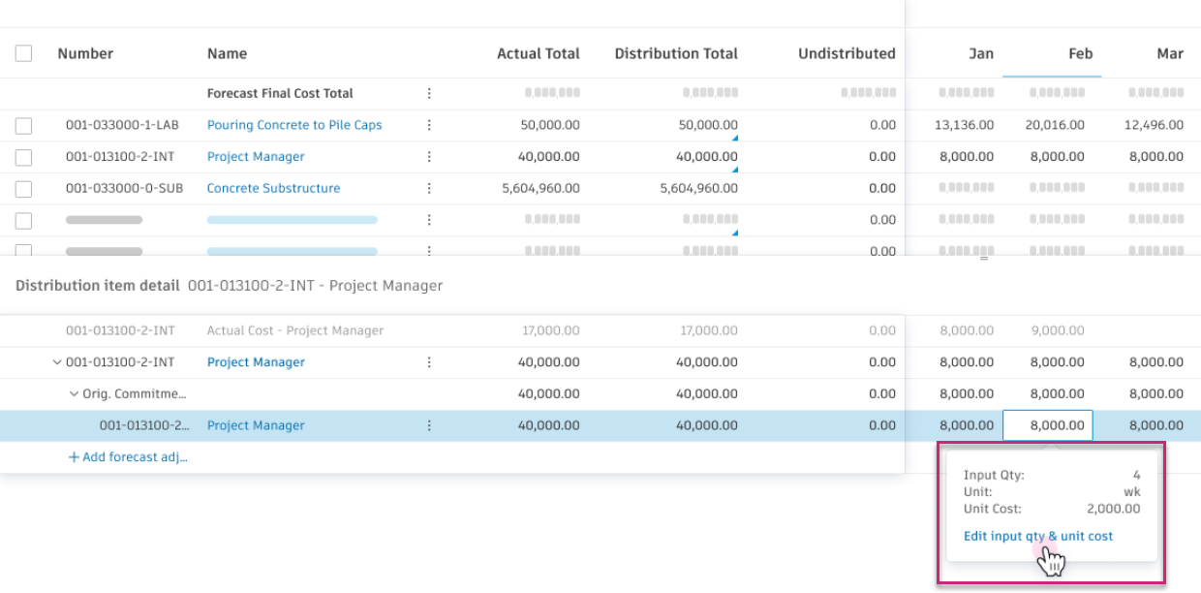Open kebab menu for Pouring Concrete row
Image resolution: width=1201 pixels, height=593 pixels.
tap(429, 125)
